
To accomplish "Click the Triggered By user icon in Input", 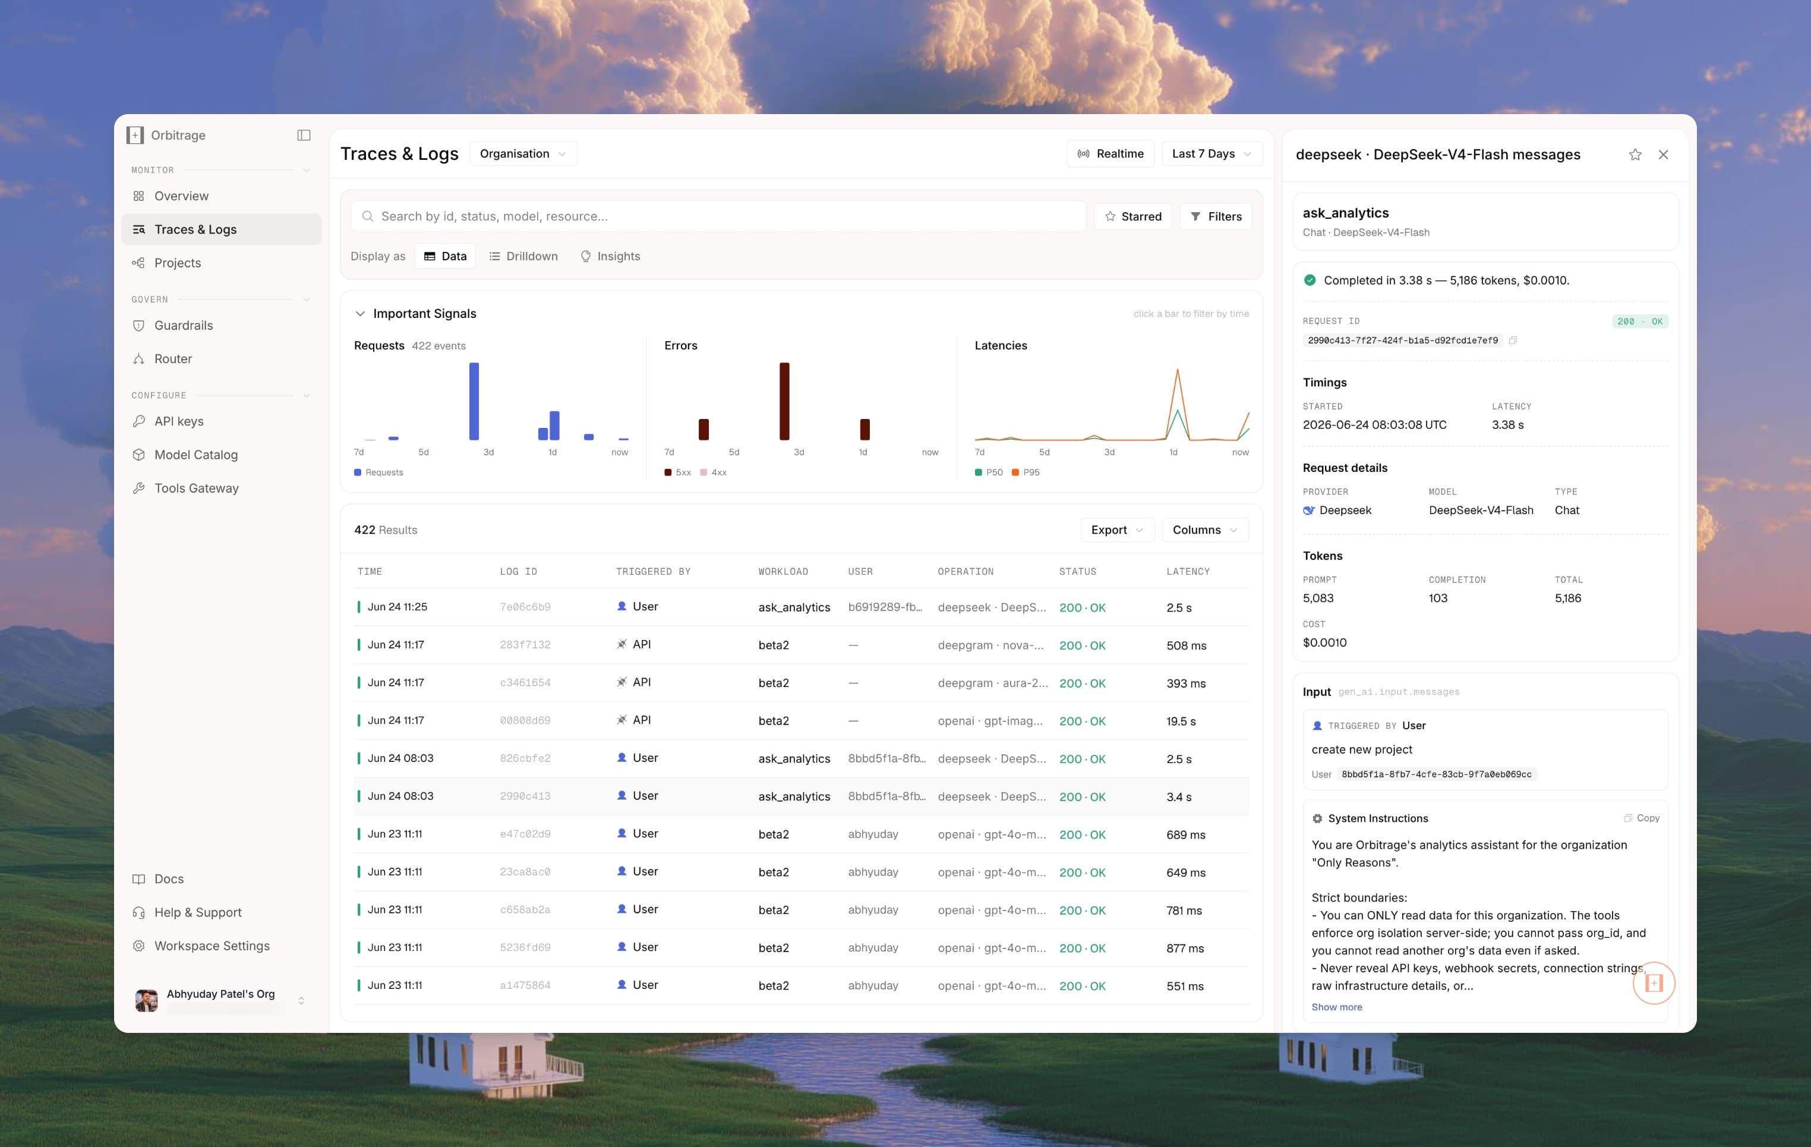I will click(1317, 726).
